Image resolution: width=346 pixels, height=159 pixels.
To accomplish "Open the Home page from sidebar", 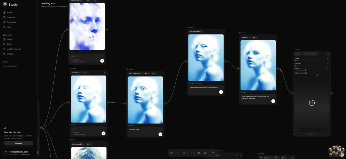I will 7,12.
